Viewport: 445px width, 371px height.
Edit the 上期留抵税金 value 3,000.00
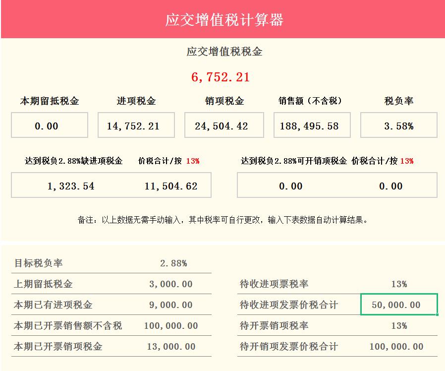tap(171, 284)
